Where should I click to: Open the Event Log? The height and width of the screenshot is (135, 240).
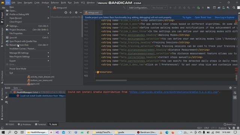point(229,124)
